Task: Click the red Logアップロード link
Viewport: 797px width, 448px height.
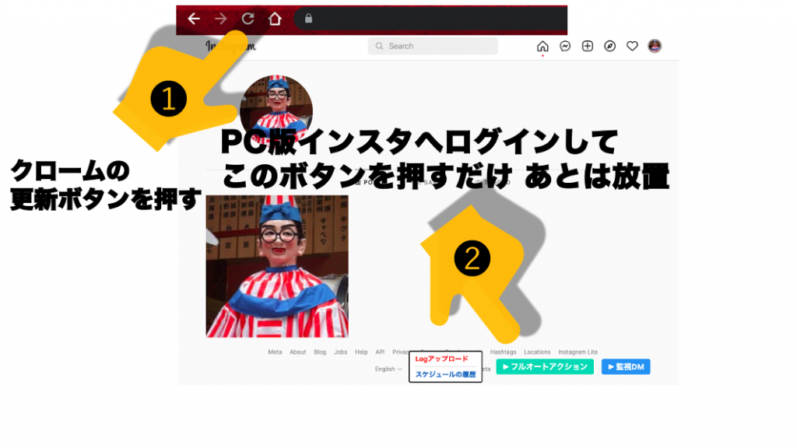Action: click(442, 359)
